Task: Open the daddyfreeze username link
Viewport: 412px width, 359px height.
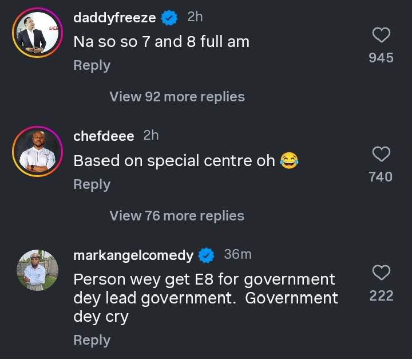Action: pyautogui.click(x=114, y=18)
